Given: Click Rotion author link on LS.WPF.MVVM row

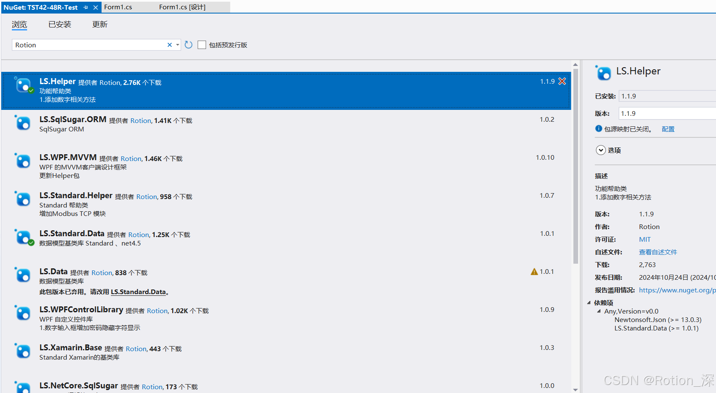Looking at the screenshot, I should (131, 159).
